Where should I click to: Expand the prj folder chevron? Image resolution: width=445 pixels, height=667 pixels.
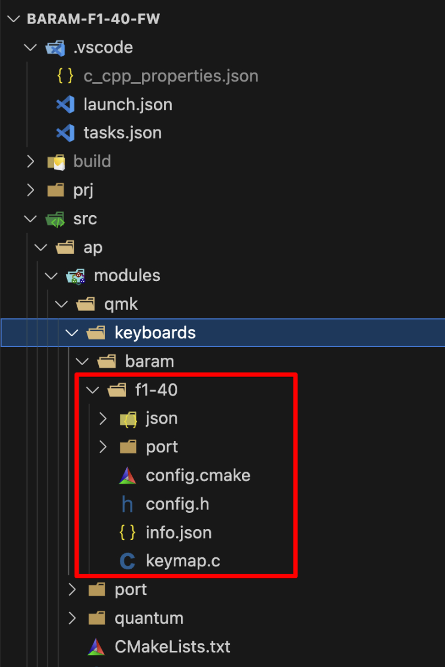point(30,191)
